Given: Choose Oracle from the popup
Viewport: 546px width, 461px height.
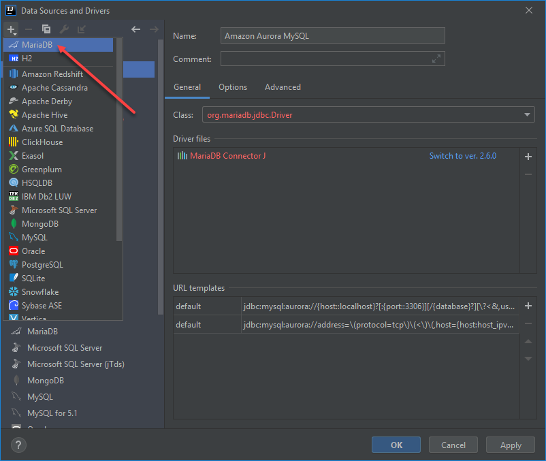Looking at the screenshot, I should [x=58, y=251].
